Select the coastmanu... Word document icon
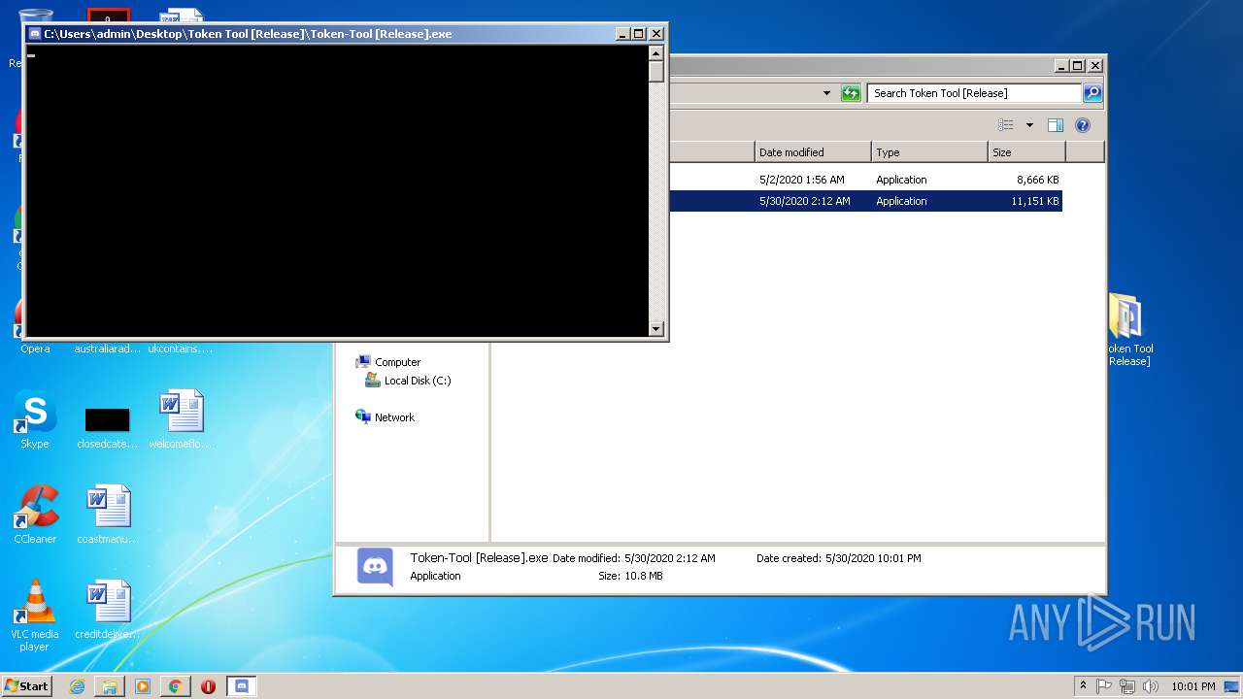The width and height of the screenshot is (1243, 699). point(107,515)
